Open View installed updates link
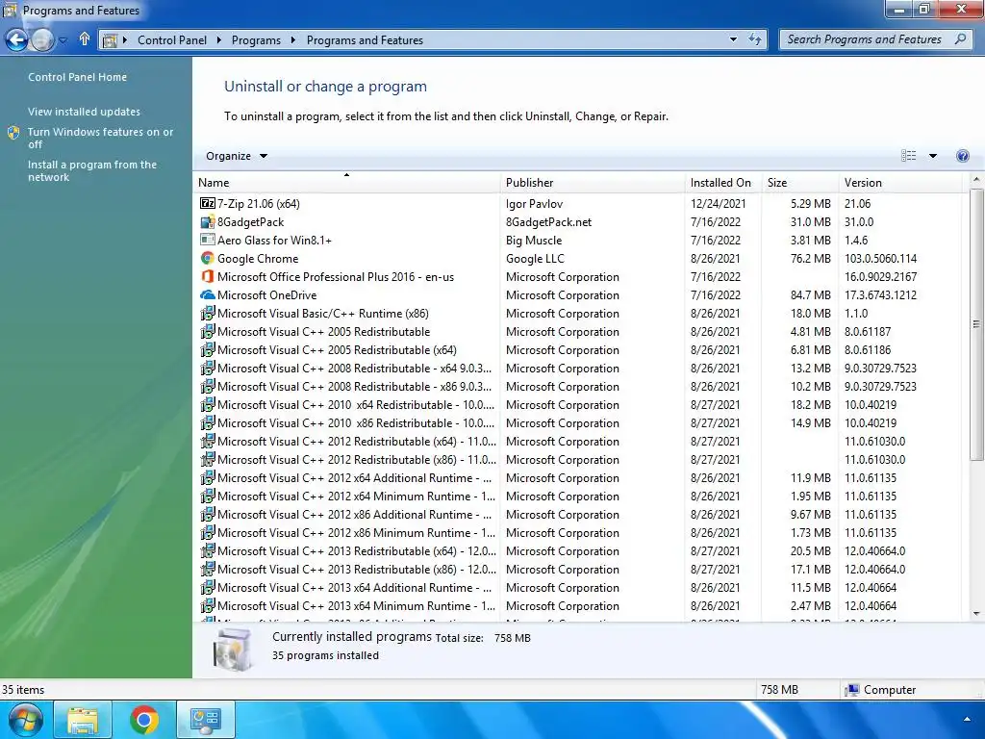Screen dimensions: 985x739 tap(85, 112)
